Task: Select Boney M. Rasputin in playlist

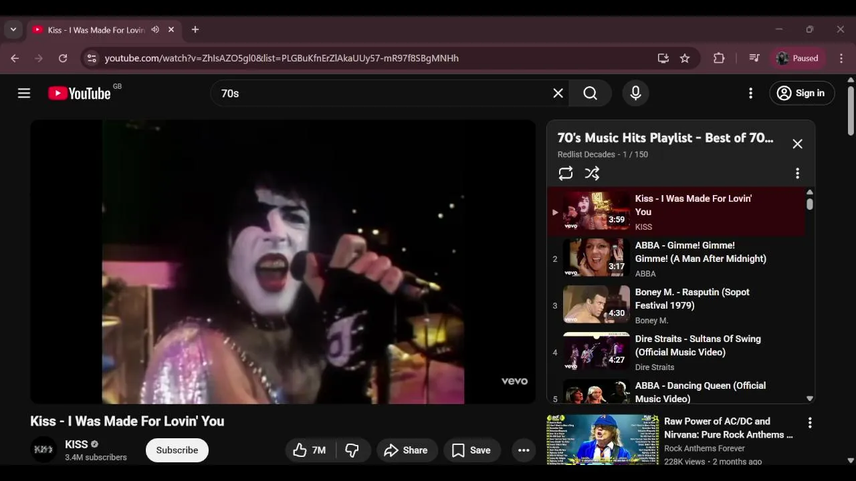Action: [677, 305]
